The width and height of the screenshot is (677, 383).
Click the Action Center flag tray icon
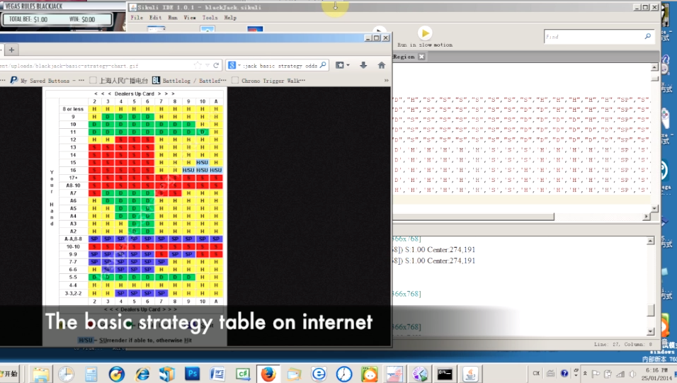coord(596,374)
